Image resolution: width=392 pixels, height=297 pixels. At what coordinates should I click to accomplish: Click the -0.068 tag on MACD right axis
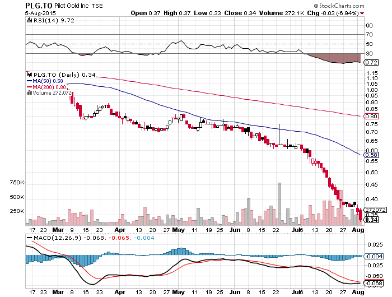pyautogui.click(x=373, y=283)
